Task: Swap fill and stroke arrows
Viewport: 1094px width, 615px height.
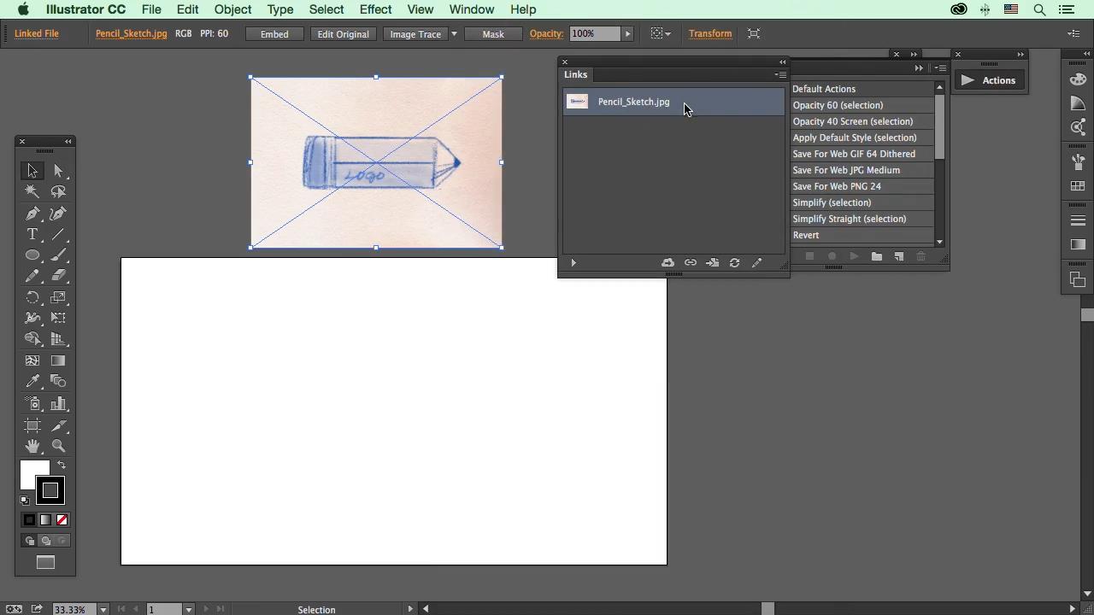Action: [62, 466]
